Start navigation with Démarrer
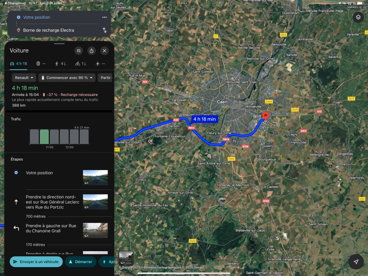The height and width of the screenshot is (276, 368). 80,262
